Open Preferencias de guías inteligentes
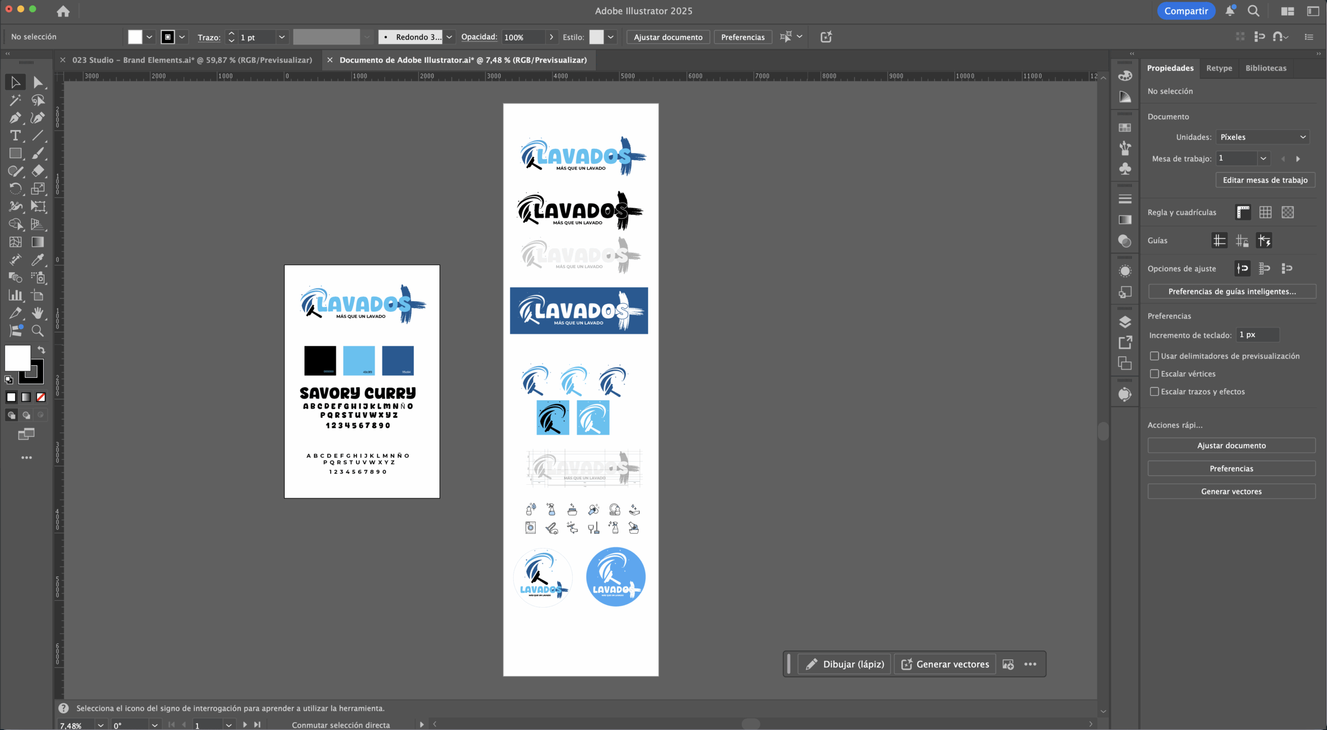Viewport: 1327px width, 730px height. [x=1232, y=291]
